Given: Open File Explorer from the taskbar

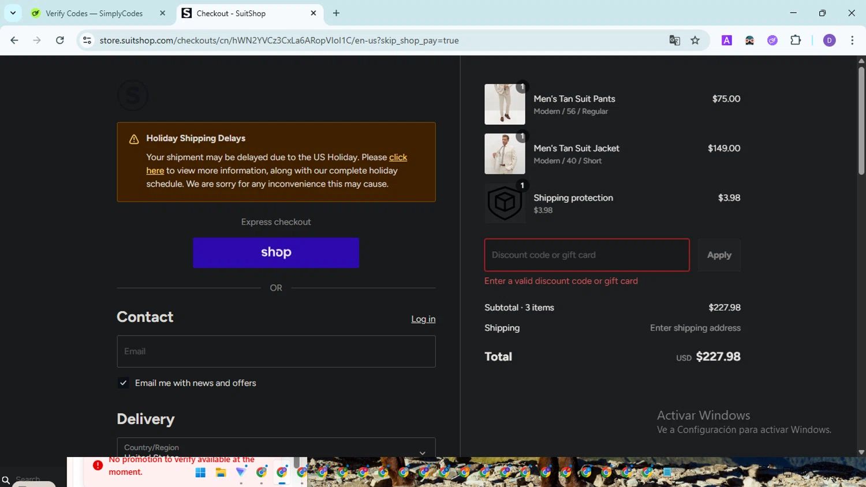Looking at the screenshot, I should coord(221,473).
